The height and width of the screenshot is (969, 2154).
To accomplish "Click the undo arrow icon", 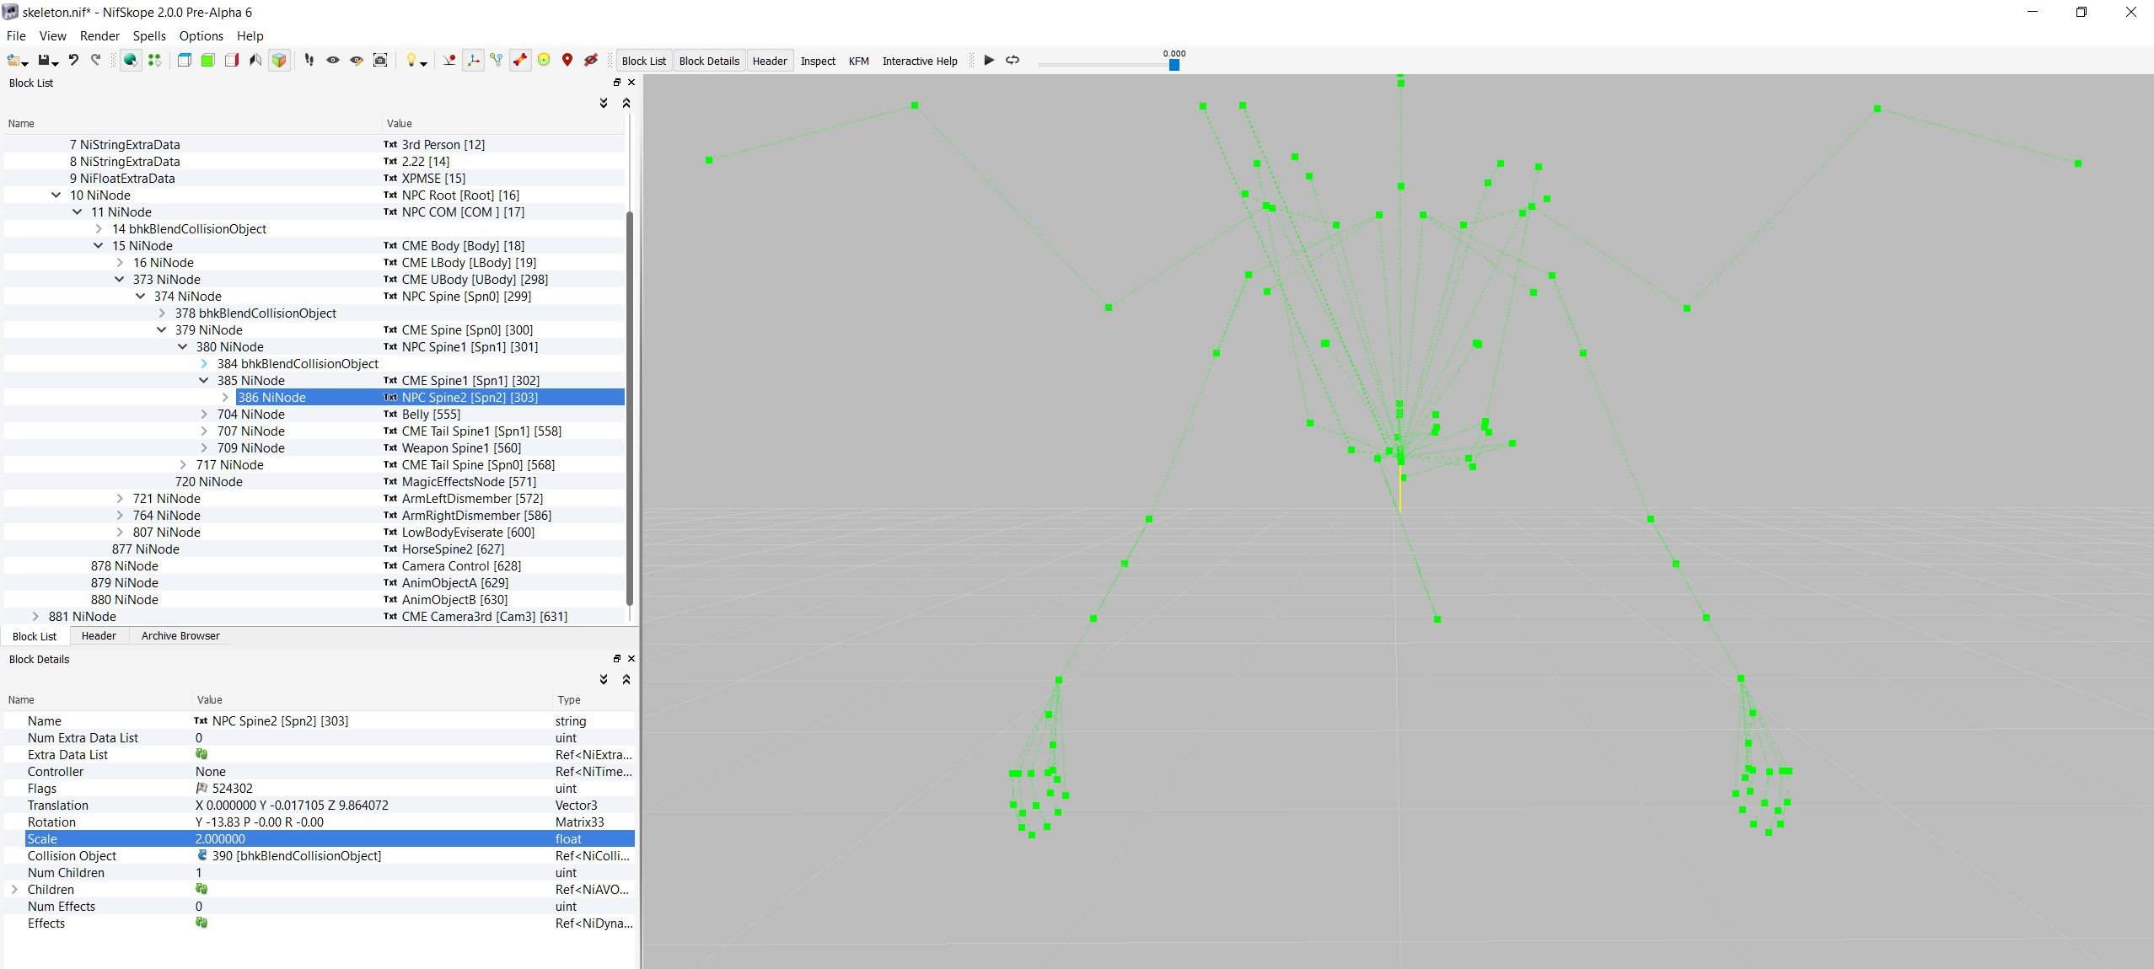I will (73, 60).
